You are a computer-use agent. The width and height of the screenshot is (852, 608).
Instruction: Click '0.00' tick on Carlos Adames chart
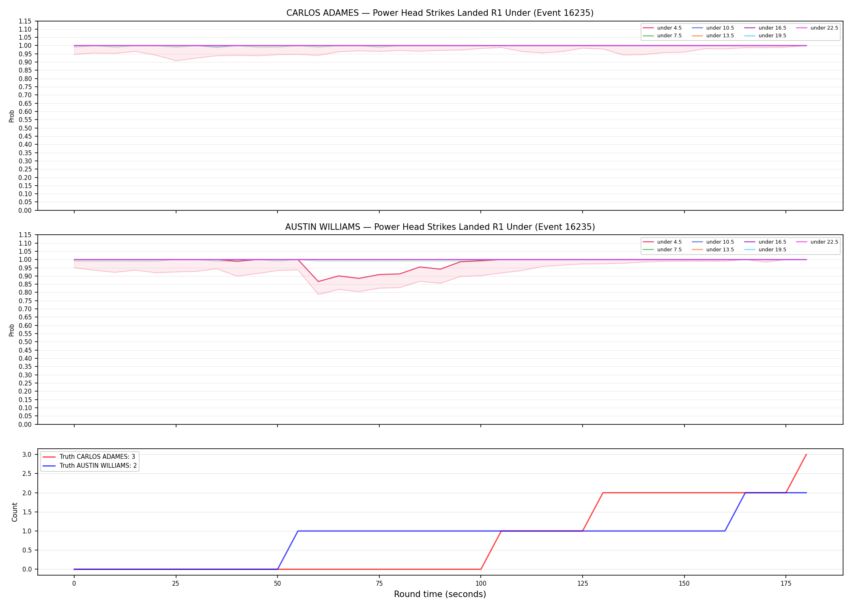click(25, 210)
